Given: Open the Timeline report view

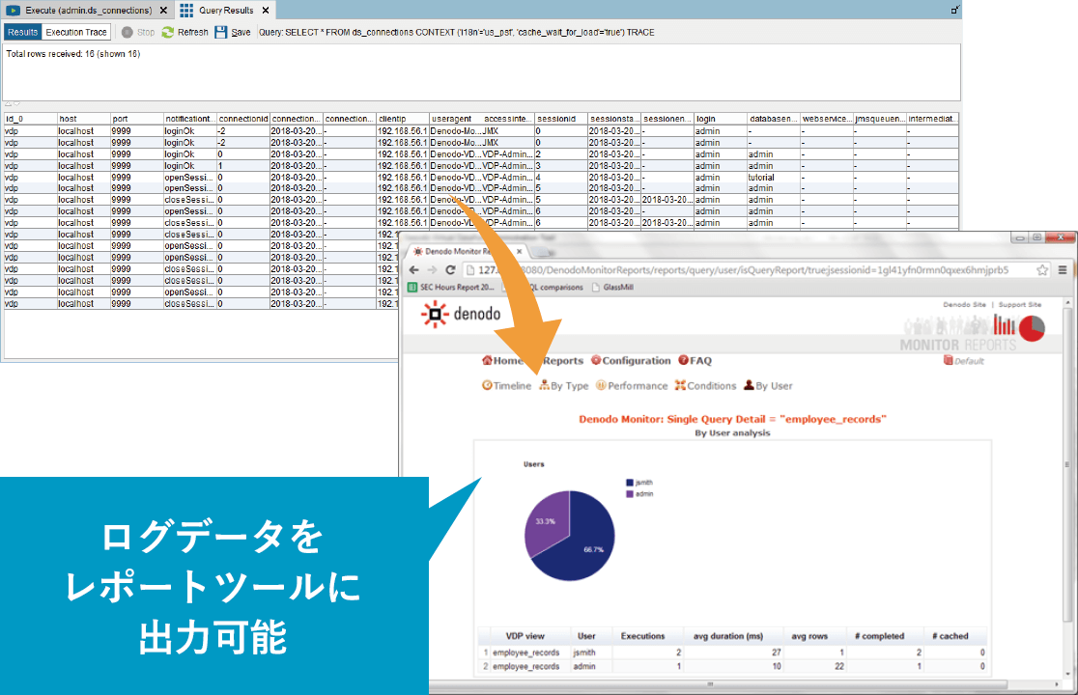Looking at the screenshot, I should coord(507,386).
